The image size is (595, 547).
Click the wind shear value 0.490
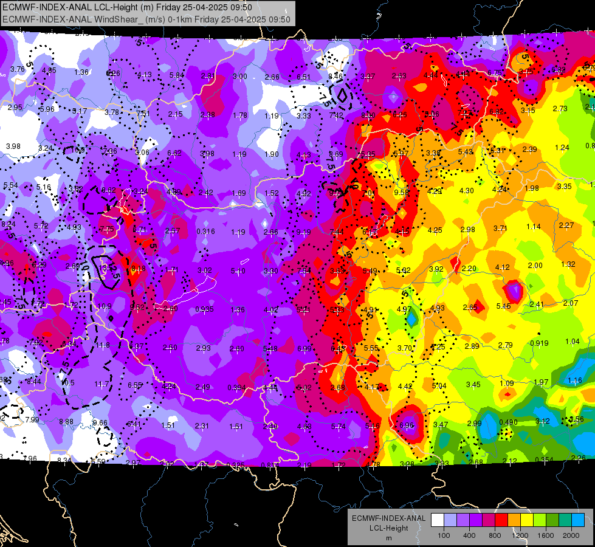tap(509, 422)
